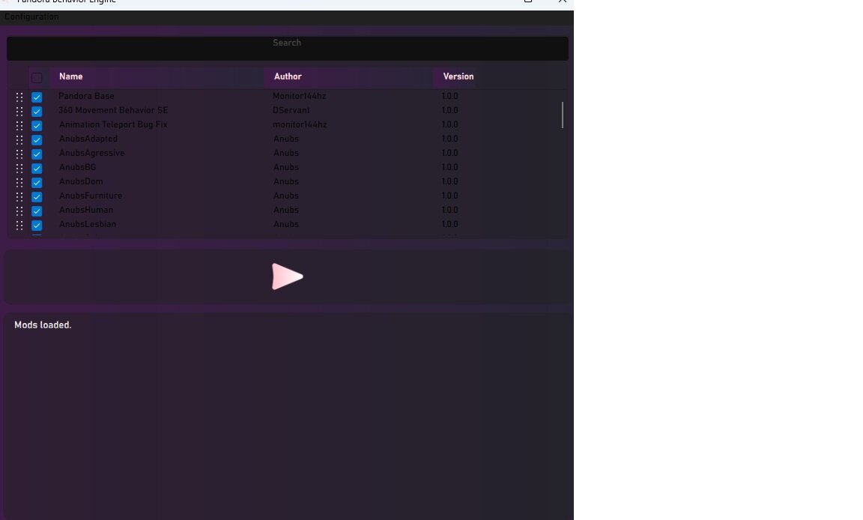Click drag handle icon for Pandora Base

(19, 97)
